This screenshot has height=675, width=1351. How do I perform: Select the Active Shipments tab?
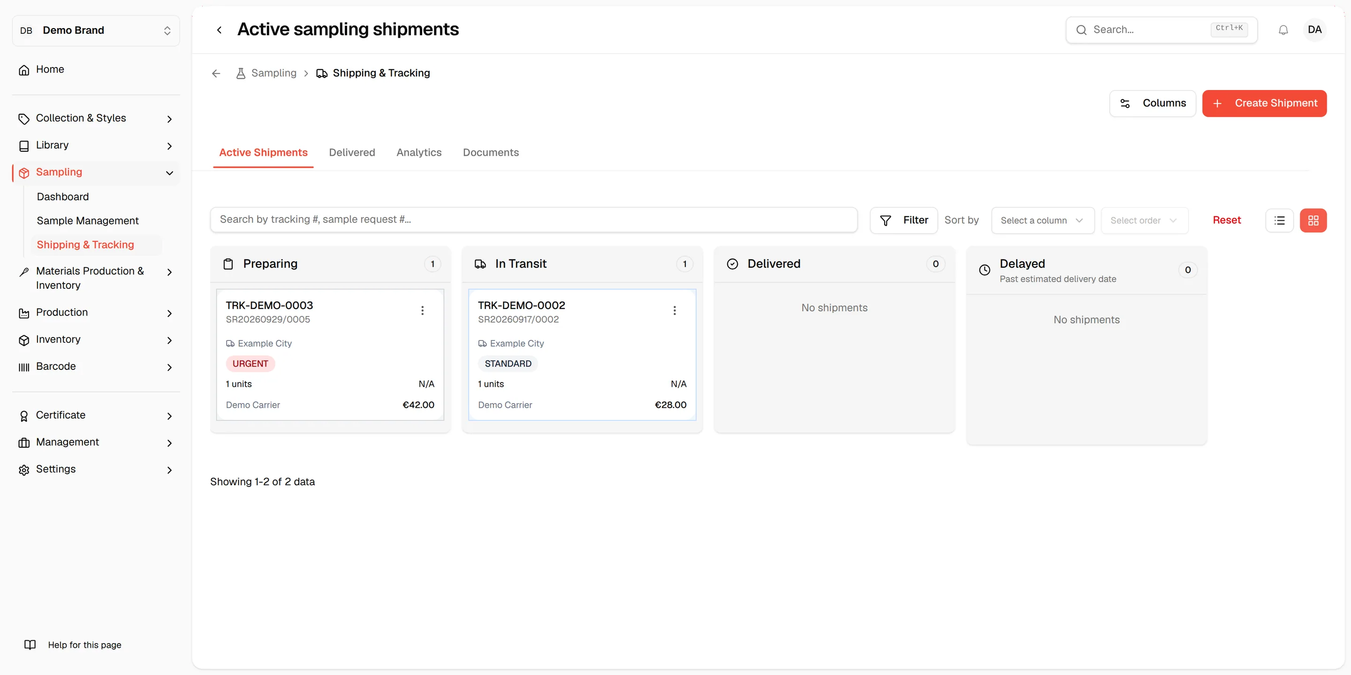pos(263,152)
